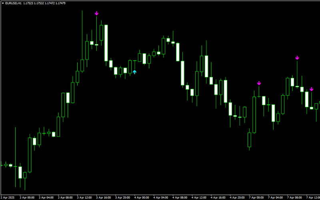Click the 7 Apr 08:00 time label
The height and width of the screenshot is (200, 320).
pyautogui.click(x=295, y=198)
